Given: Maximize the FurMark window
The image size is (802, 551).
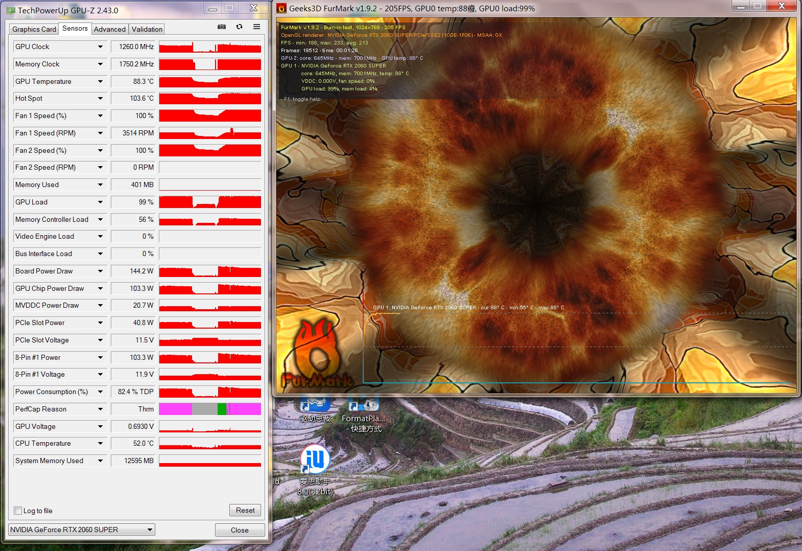Looking at the screenshot, I should click(757, 6).
